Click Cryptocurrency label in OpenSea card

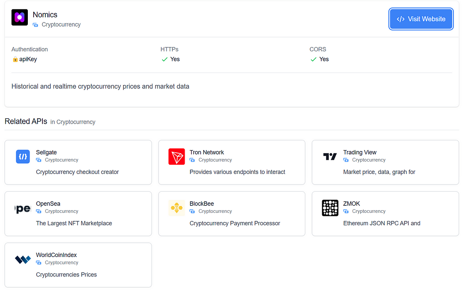click(61, 212)
